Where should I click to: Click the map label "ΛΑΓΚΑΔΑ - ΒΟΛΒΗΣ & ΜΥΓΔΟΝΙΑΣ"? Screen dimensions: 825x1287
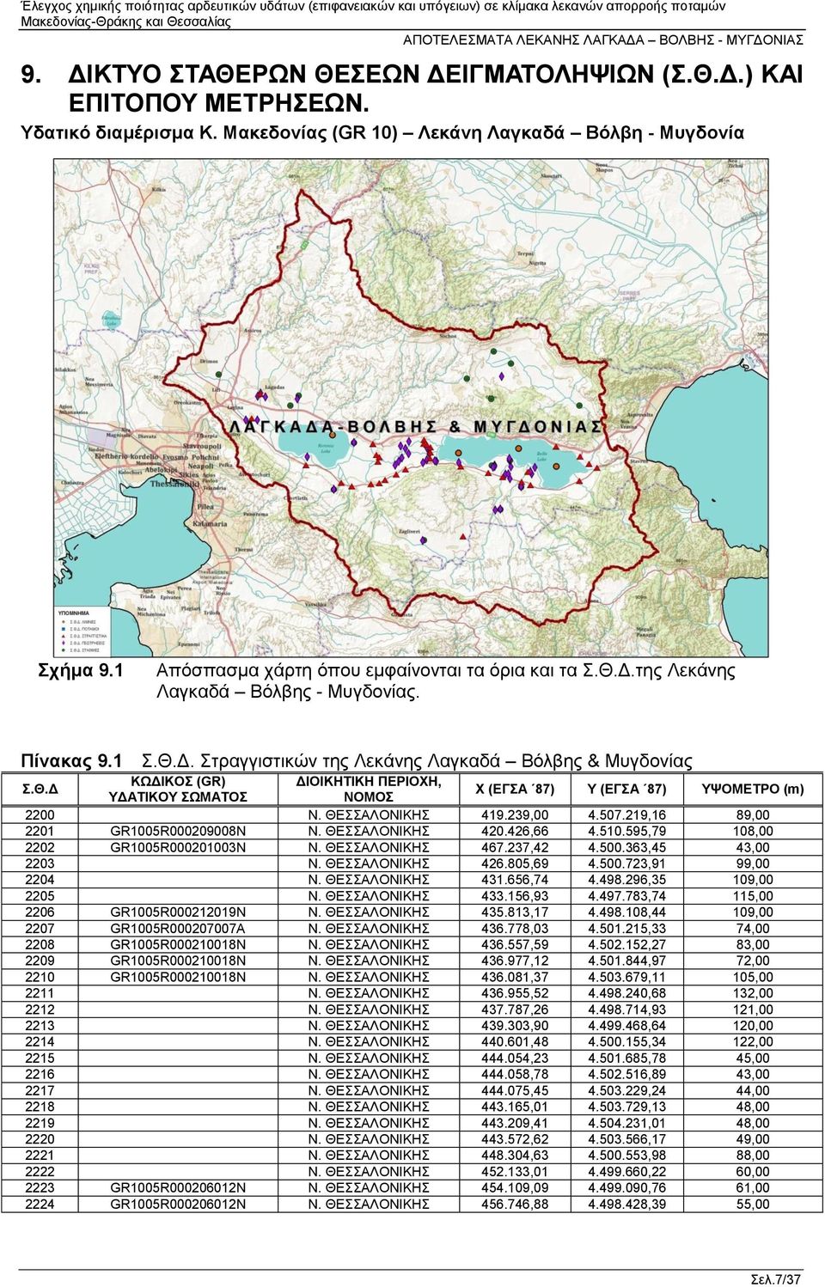coord(416,427)
